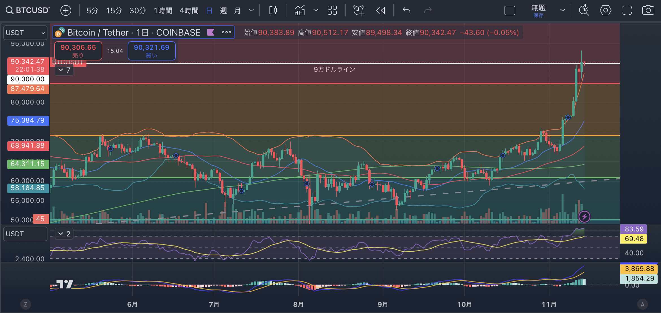Click 売り sell button 90,306.65
Screen dimensions: 661x313
point(78,51)
